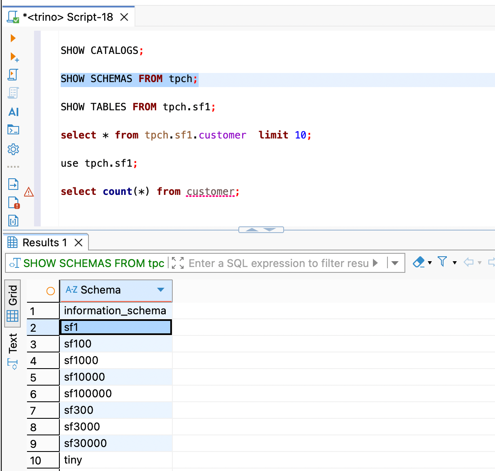Select the sf3000 cell
This screenshot has width=495, height=471.
pos(116,427)
